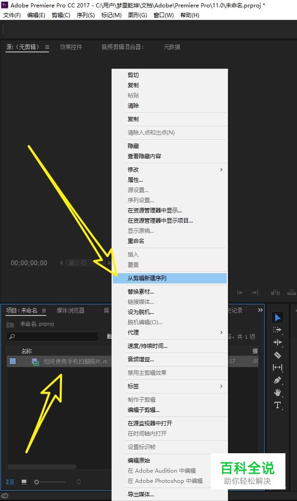This screenshot has width=297, height=501.
Task: Expand the 修改 submenu
Action: coord(221,170)
